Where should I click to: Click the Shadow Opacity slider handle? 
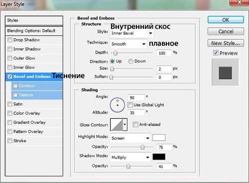pos(128,166)
